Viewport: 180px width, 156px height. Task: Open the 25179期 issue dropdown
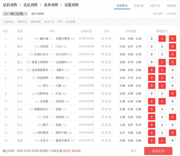tap(15, 14)
